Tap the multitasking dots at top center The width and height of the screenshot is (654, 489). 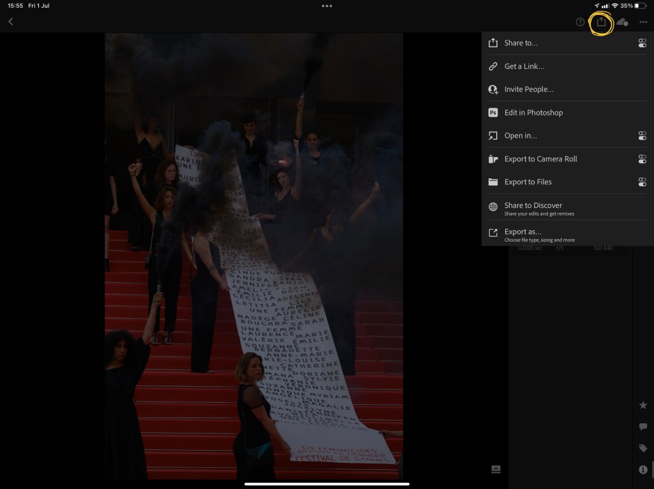327,6
